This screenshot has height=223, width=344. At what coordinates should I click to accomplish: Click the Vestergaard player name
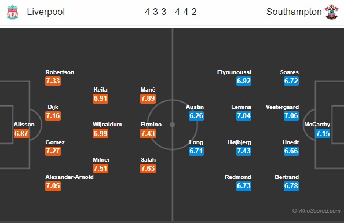282,107
